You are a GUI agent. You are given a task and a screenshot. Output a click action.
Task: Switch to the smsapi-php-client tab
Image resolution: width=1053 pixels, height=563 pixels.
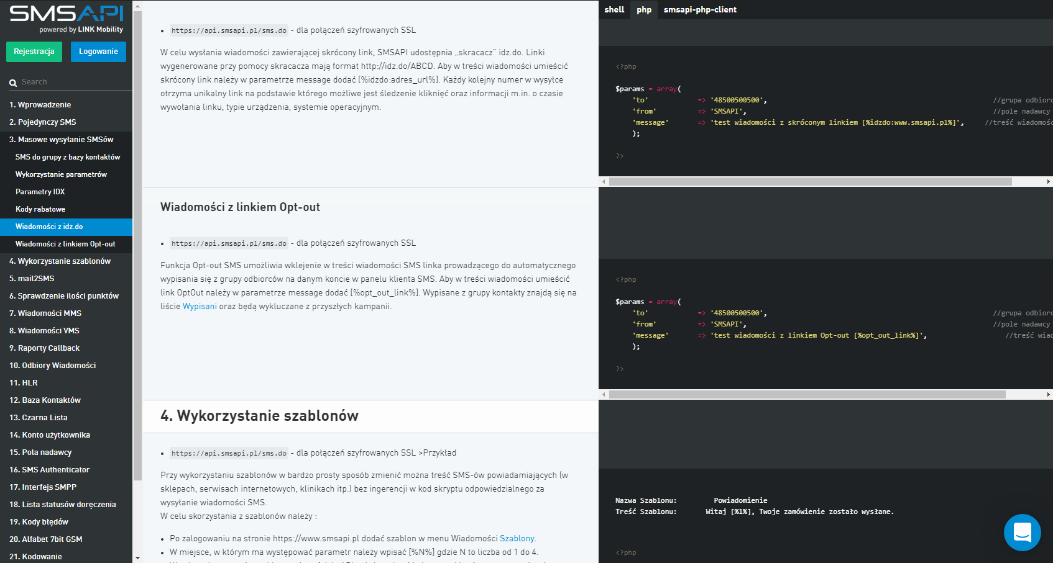coord(700,9)
